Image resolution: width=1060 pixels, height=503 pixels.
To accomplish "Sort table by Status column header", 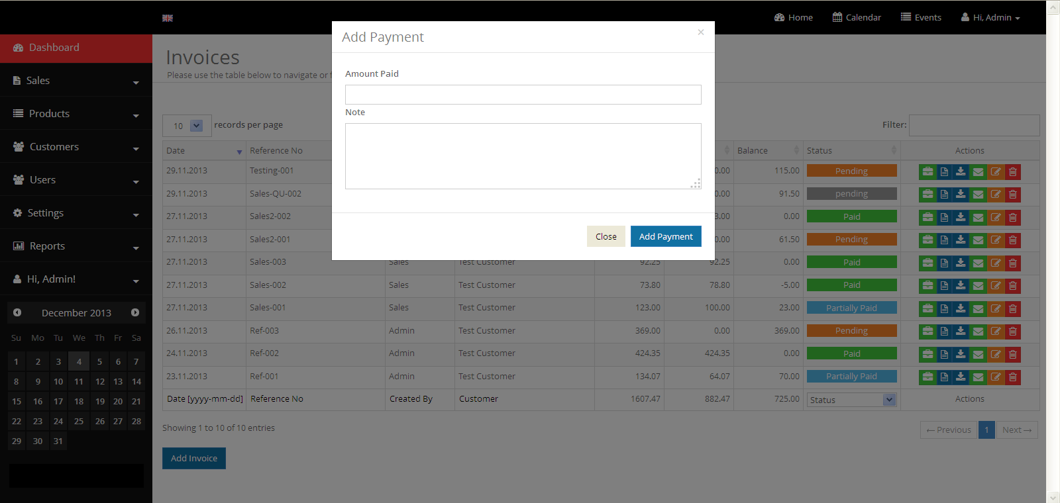I will coord(852,150).
